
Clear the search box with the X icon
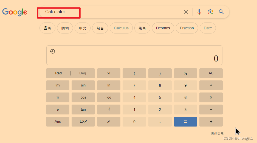click(x=186, y=12)
